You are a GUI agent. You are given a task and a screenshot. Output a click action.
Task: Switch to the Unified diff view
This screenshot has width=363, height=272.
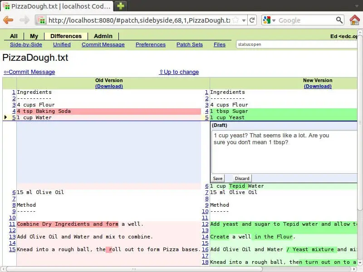point(61,44)
